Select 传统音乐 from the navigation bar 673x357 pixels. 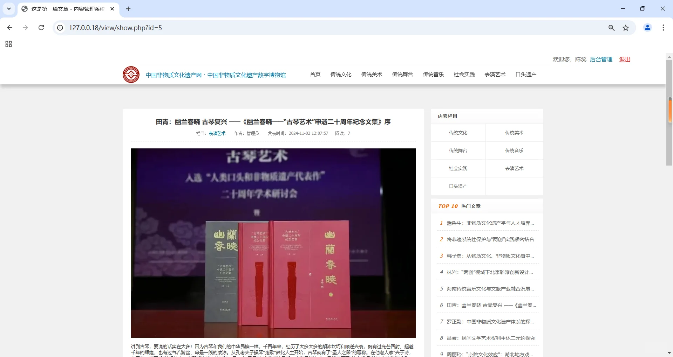click(x=433, y=74)
